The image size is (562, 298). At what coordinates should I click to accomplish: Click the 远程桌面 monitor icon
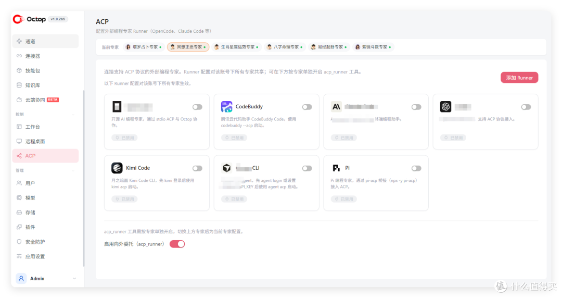pos(19,141)
